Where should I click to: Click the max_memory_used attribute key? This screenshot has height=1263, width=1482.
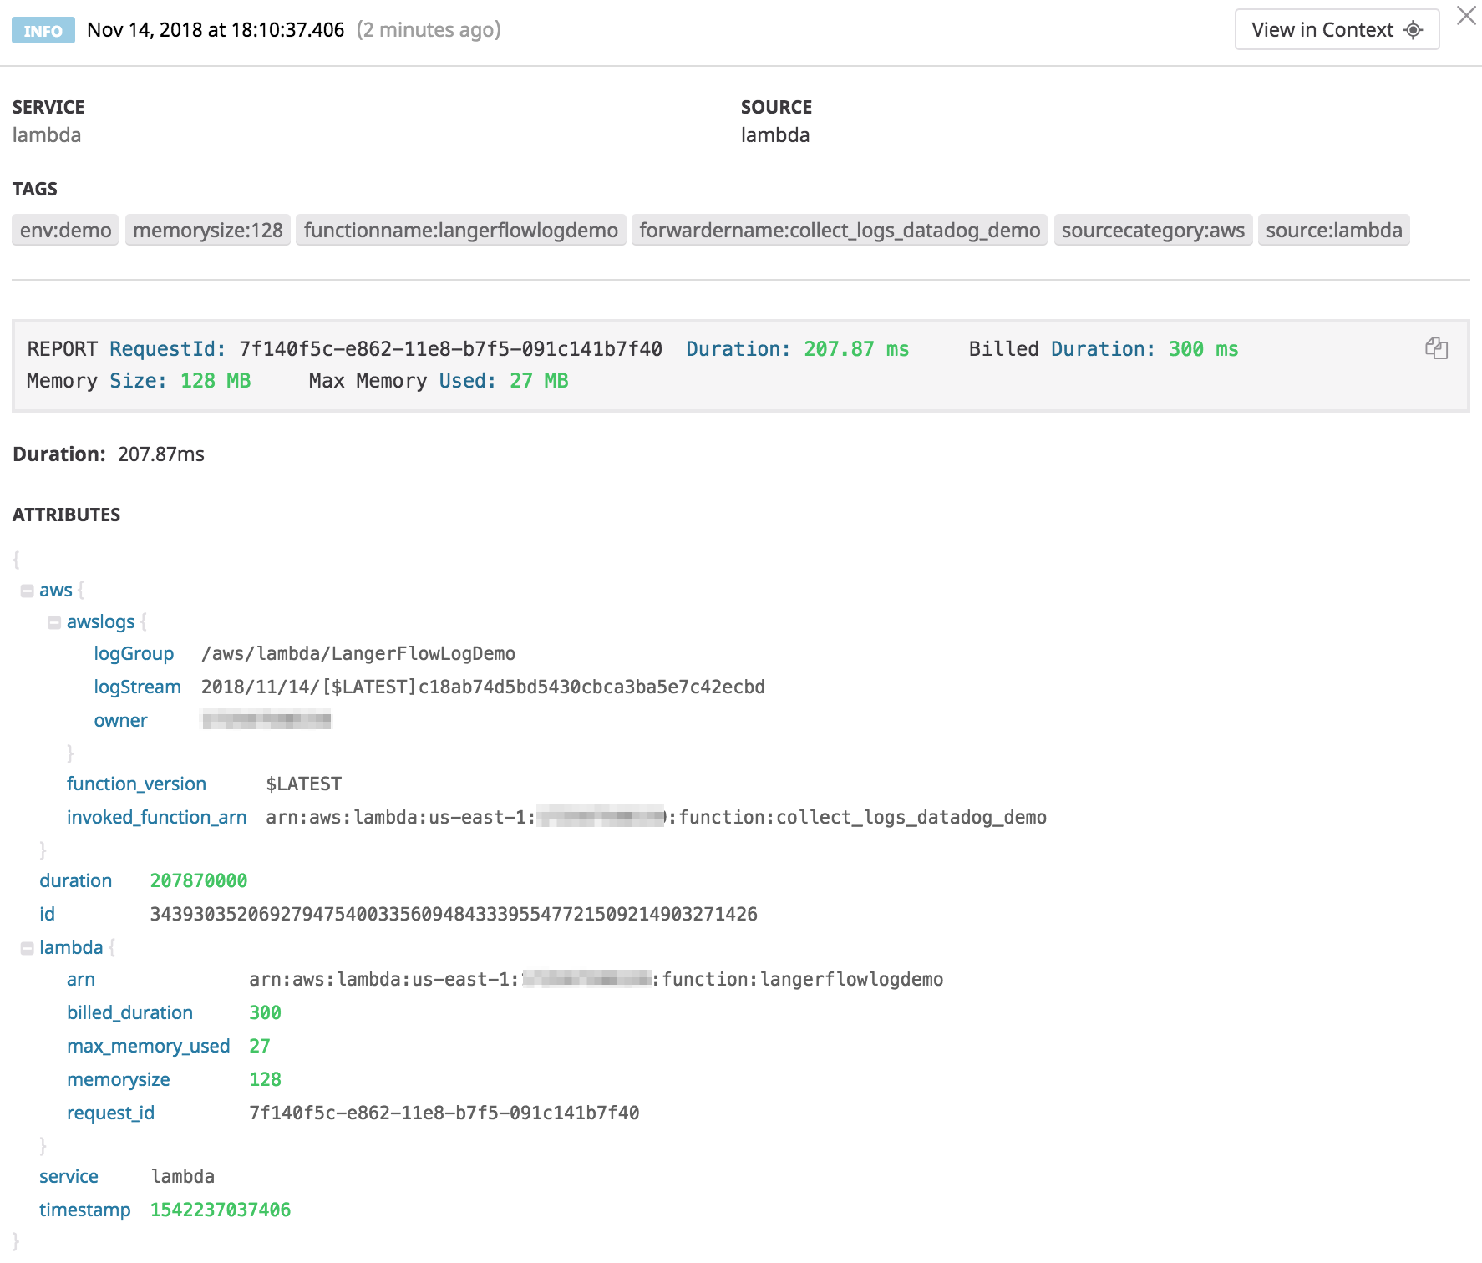[x=148, y=1046]
